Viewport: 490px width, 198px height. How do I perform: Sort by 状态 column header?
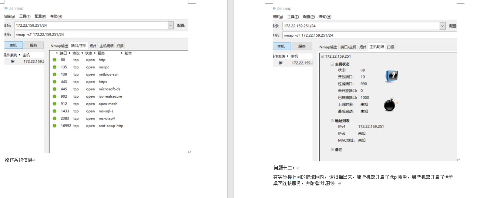[x=88, y=53]
